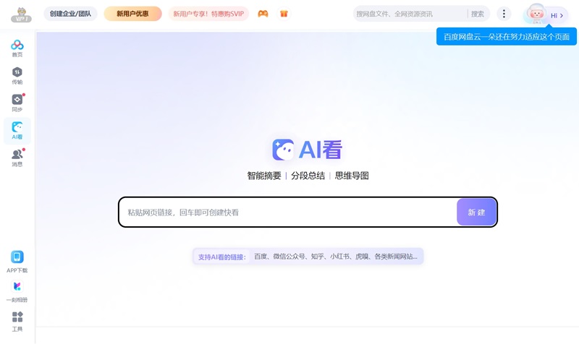Image resolution: width=579 pixels, height=344 pixels.
Task: Open the 传输 transfer icon in sidebar
Action: (17, 76)
